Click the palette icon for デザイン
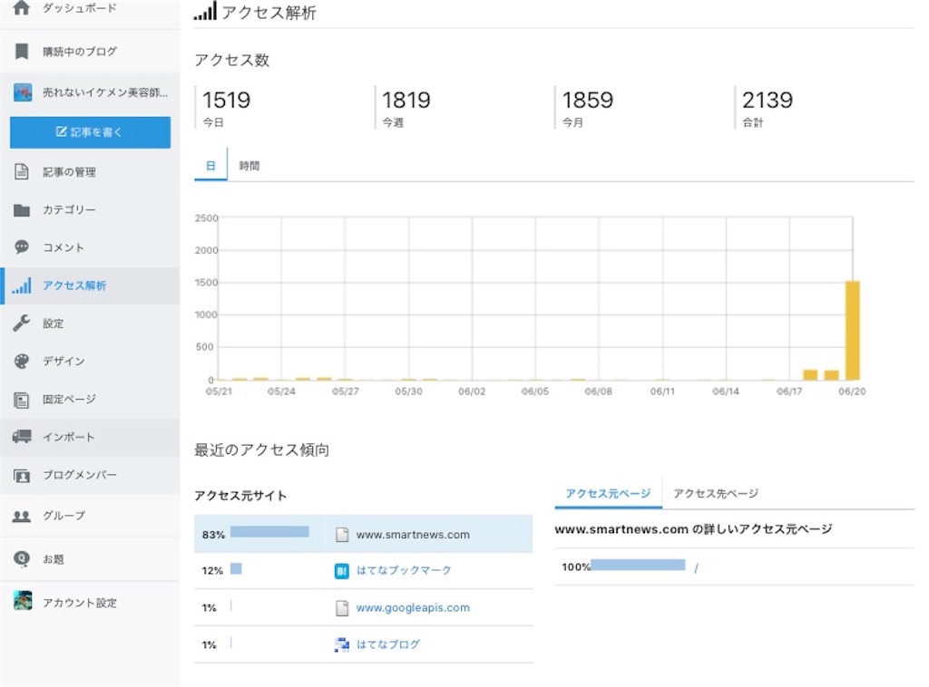The height and width of the screenshot is (687, 929). tap(22, 361)
